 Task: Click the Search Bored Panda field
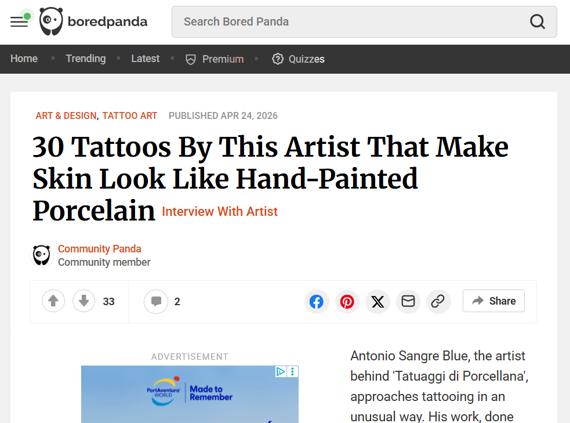pos(348,22)
